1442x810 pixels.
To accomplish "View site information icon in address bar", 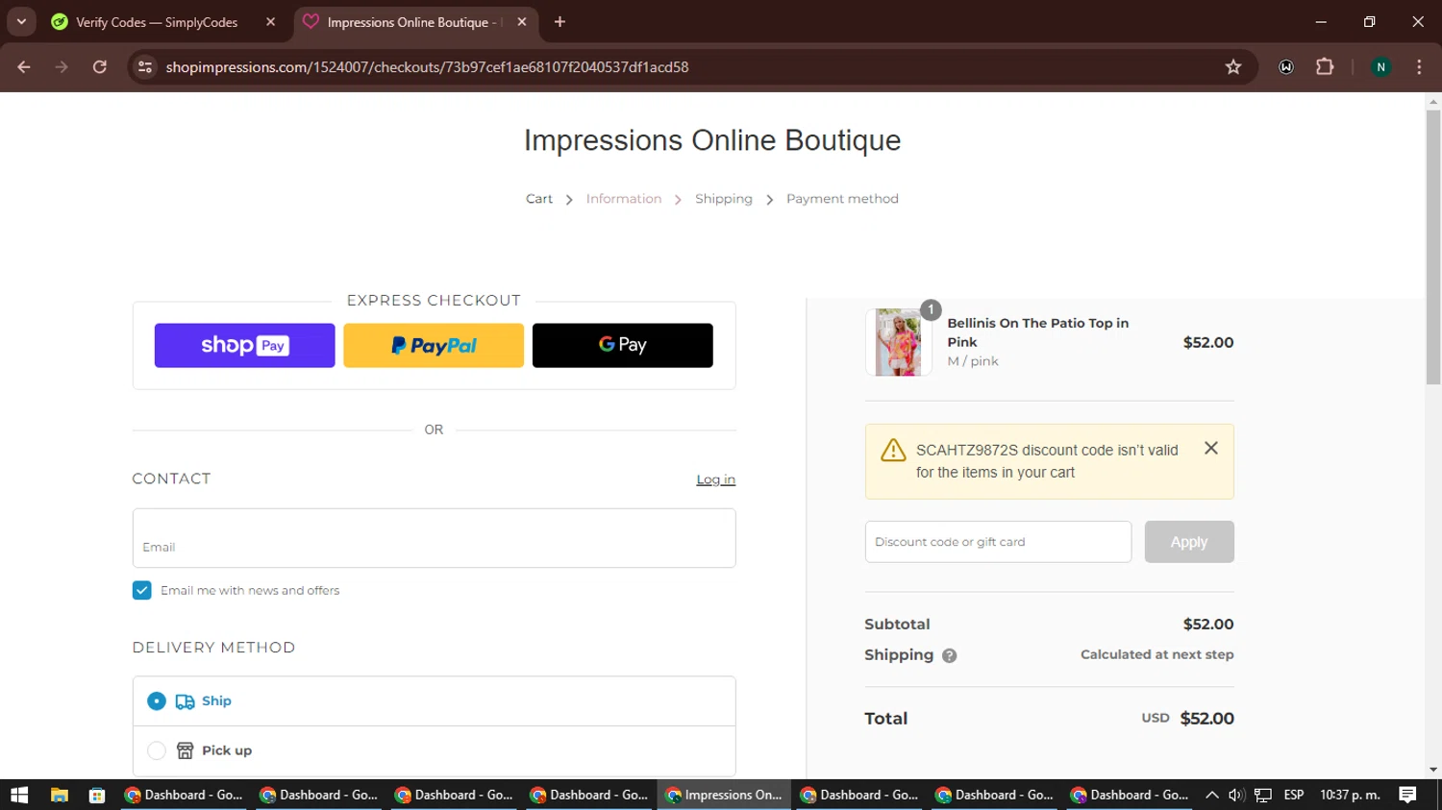I will point(145,67).
